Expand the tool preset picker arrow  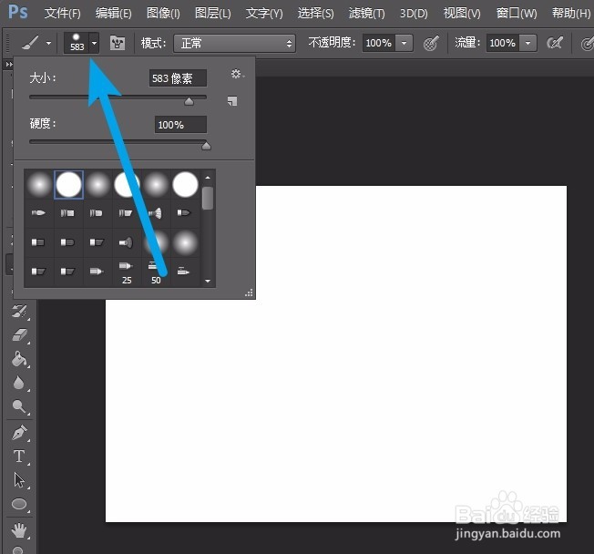coord(48,43)
